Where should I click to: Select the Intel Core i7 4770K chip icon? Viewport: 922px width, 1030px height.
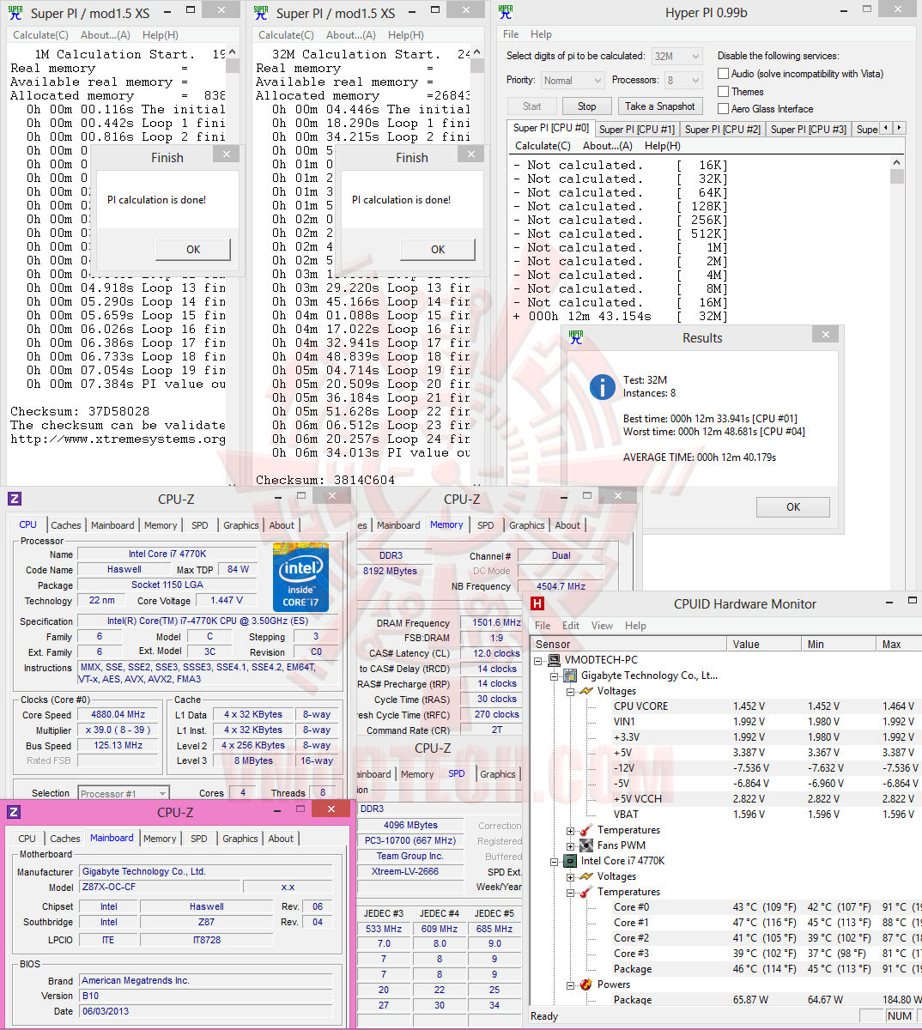click(x=570, y=861)
